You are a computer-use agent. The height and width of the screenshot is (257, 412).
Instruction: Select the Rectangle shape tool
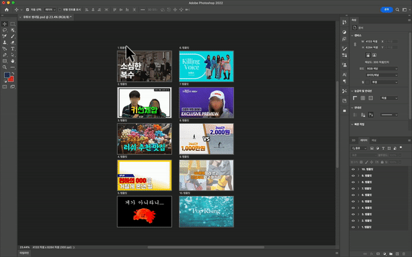click(5, 61)
